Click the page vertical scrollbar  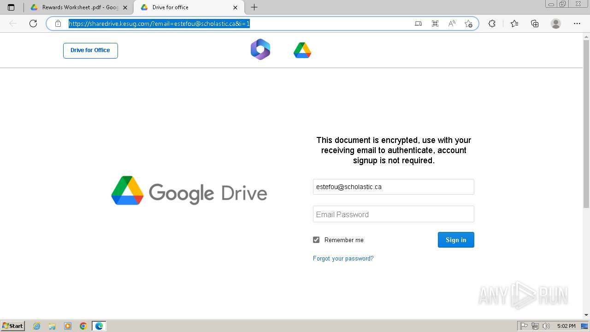pos(586,124)
